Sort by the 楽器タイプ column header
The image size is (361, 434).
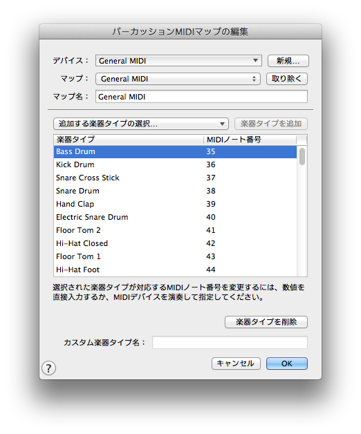point(129,140)
